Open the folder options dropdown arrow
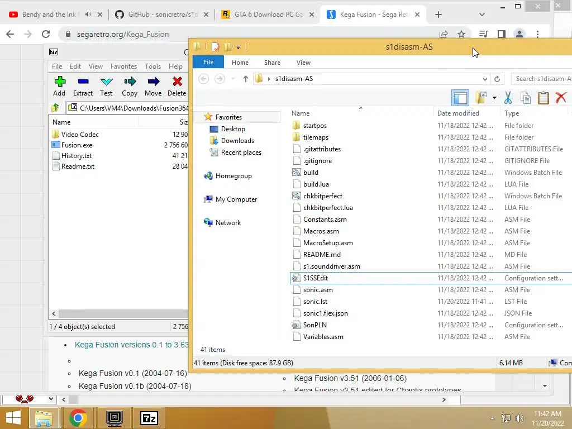The width and height of the screenshot is (572, 429). coord(494,98)
